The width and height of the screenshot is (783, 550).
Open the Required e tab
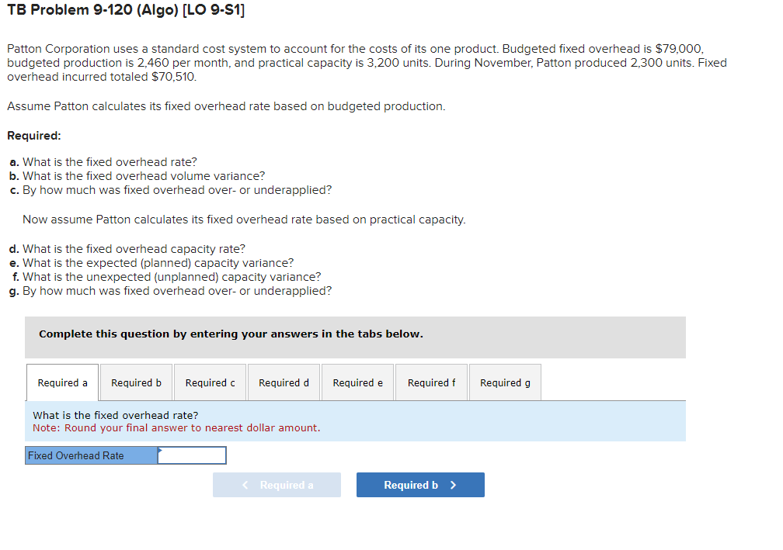[357, 382]
